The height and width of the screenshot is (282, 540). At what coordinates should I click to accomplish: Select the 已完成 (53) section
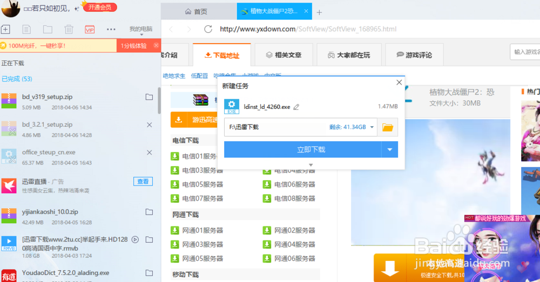tap(17, 79)
